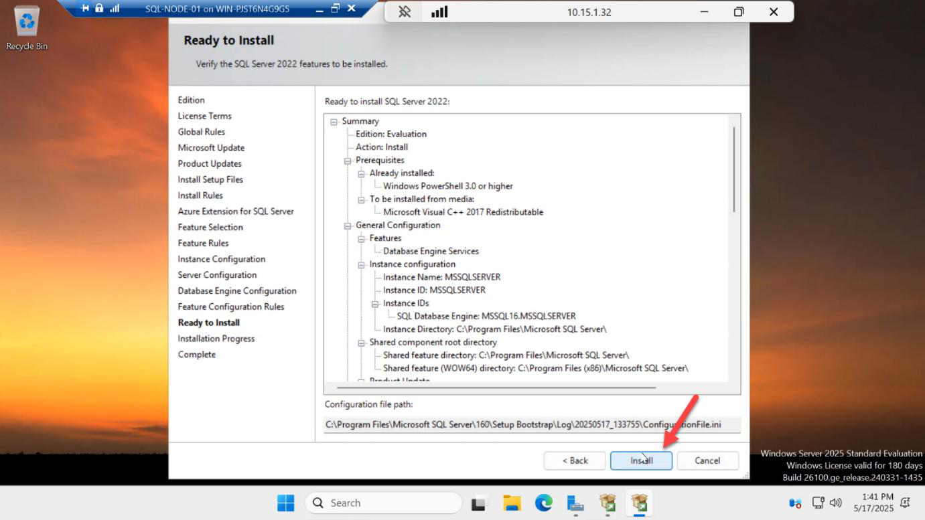Image resolution: width=925 pixels, height=520 pixels.
Task: Collapse the Shared component root directory node
Action: point(361,343)
